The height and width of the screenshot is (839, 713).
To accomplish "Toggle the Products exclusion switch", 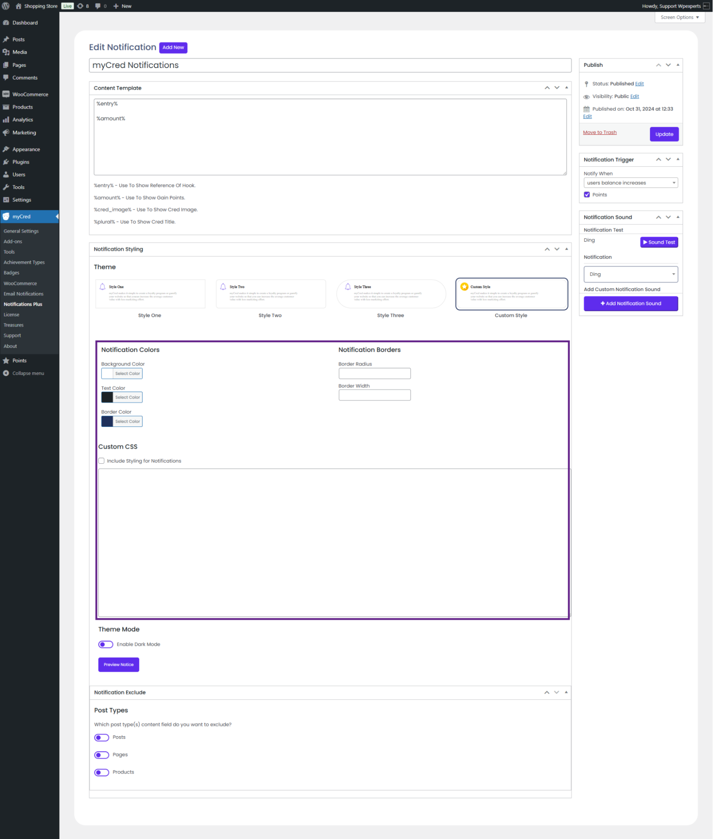I will click(x=102, y=772).
